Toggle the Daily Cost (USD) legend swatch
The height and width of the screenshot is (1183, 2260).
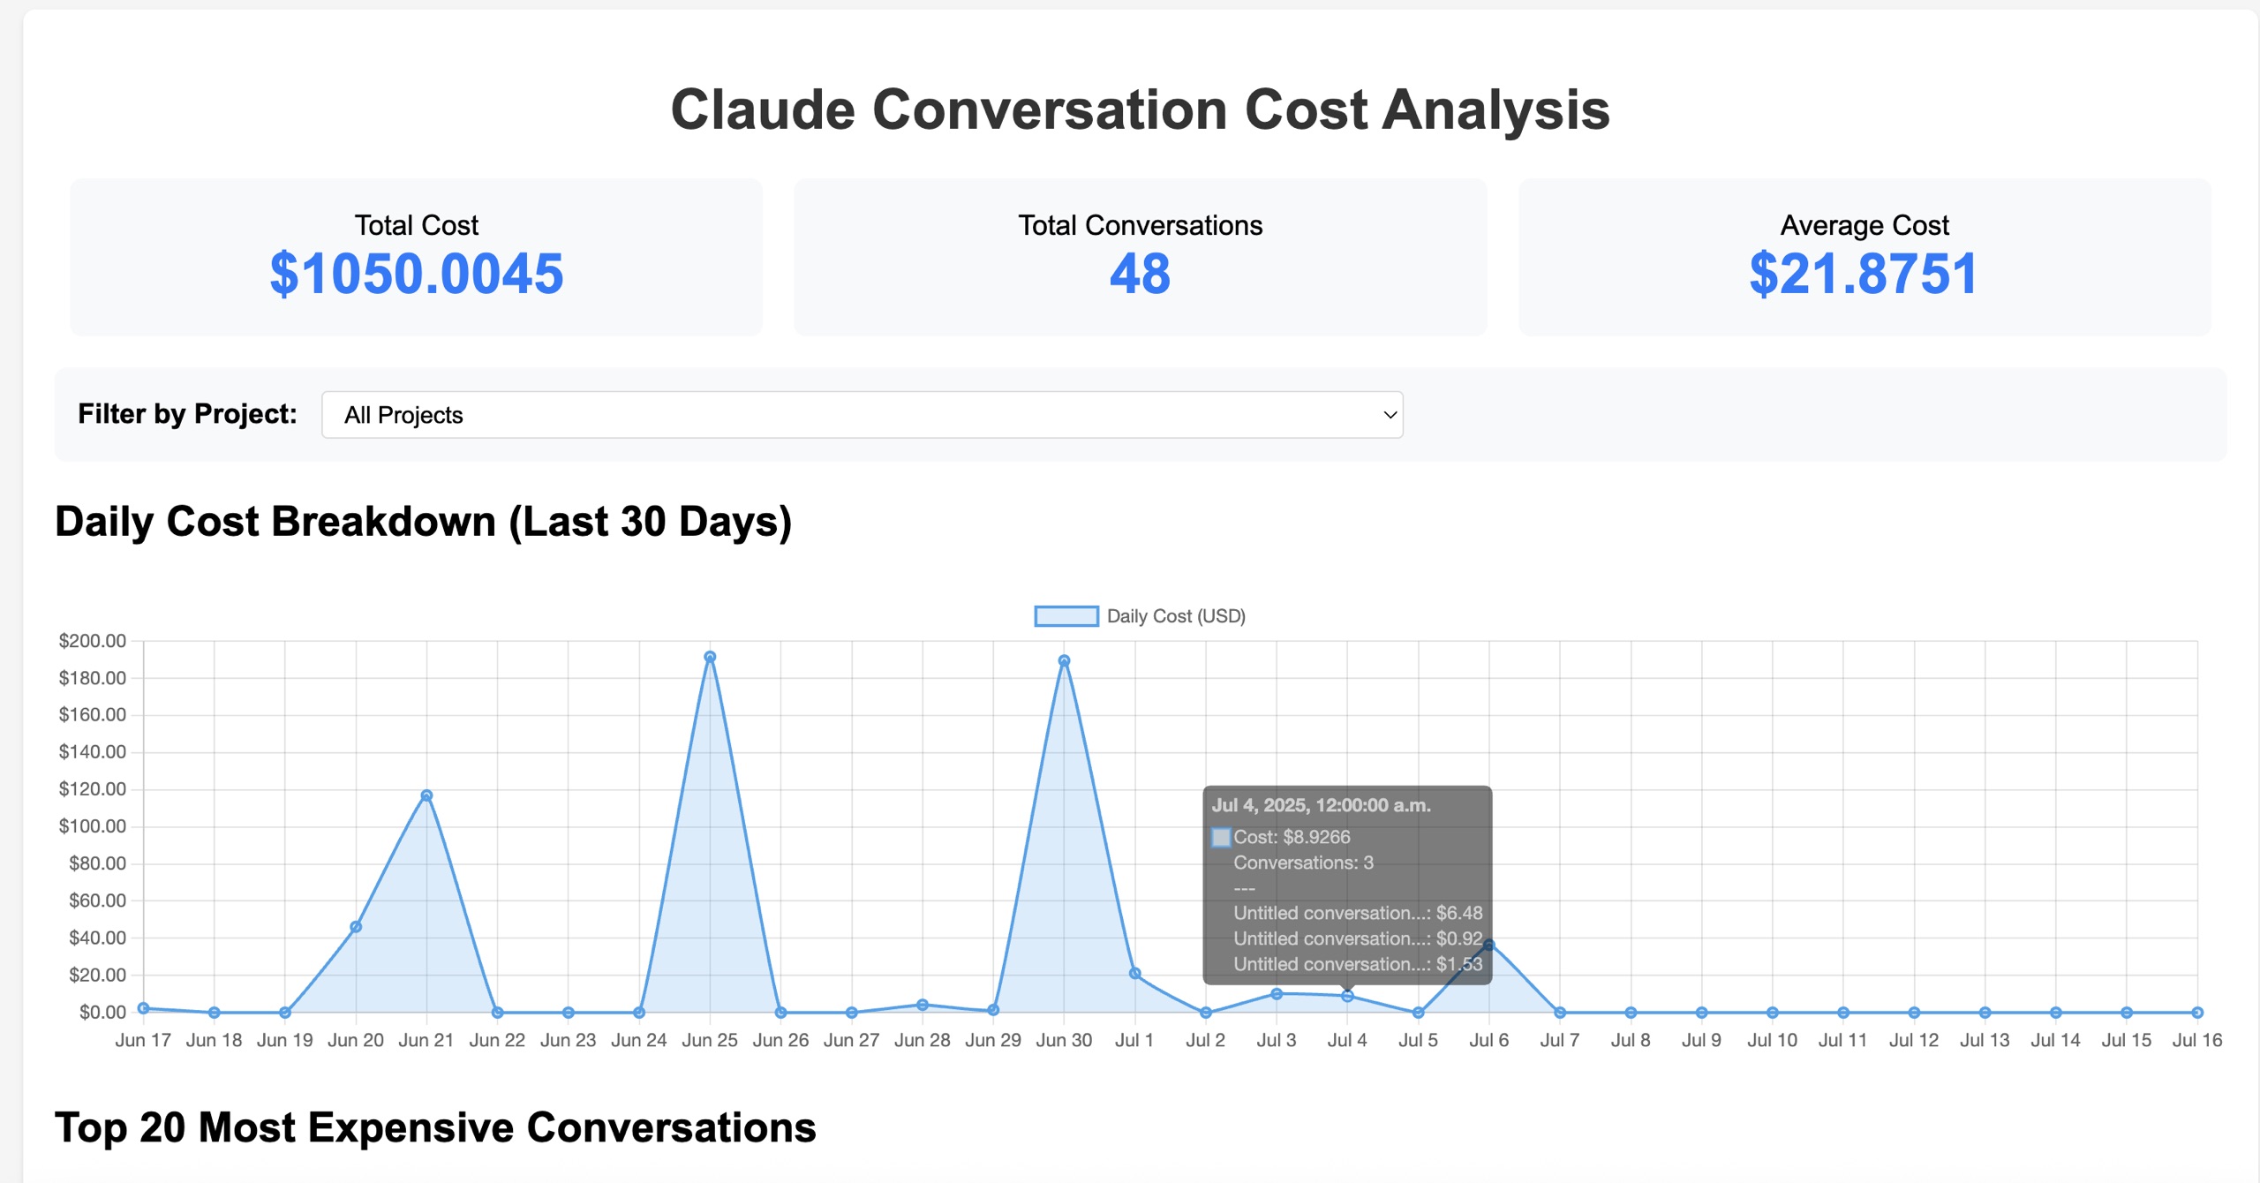1066,616
